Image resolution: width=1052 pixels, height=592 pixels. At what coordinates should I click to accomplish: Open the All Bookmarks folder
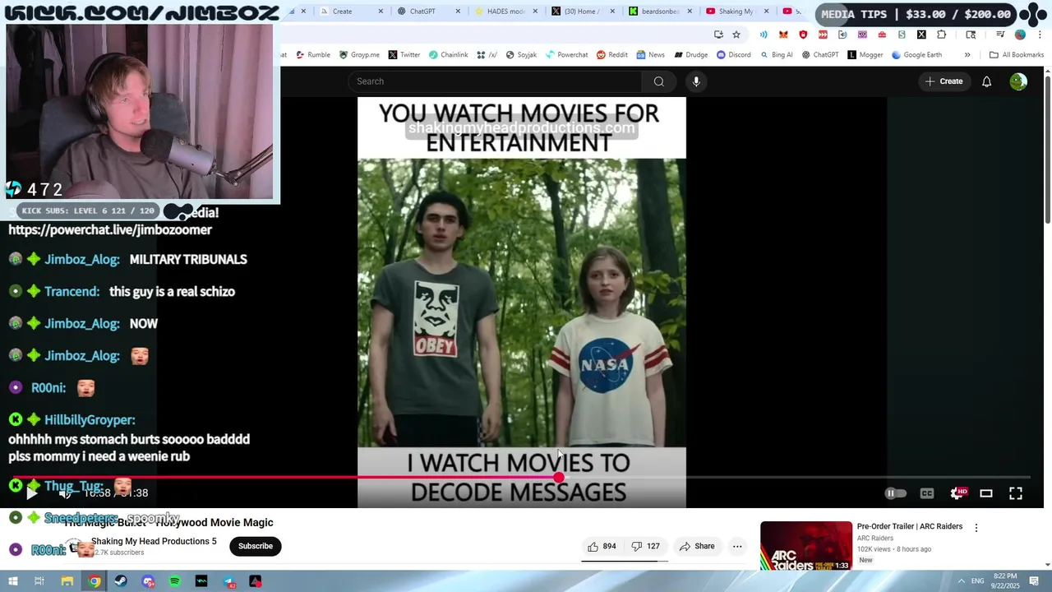(1017, 55)
